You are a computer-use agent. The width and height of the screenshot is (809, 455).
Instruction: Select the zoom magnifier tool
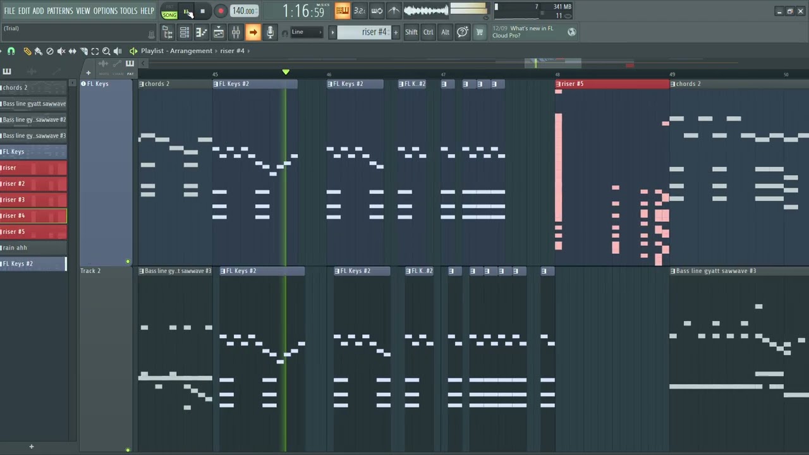click(106, 51)
